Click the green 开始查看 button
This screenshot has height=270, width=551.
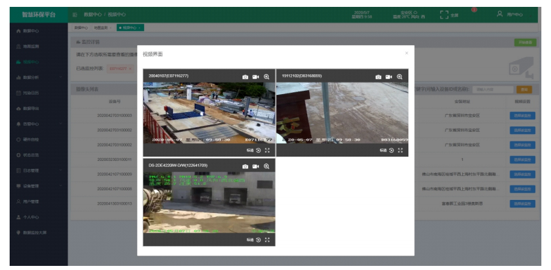[x=526, y=43]
